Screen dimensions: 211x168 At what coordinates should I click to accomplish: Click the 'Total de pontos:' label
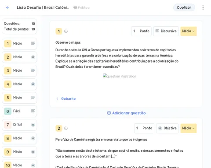[17, 29]
